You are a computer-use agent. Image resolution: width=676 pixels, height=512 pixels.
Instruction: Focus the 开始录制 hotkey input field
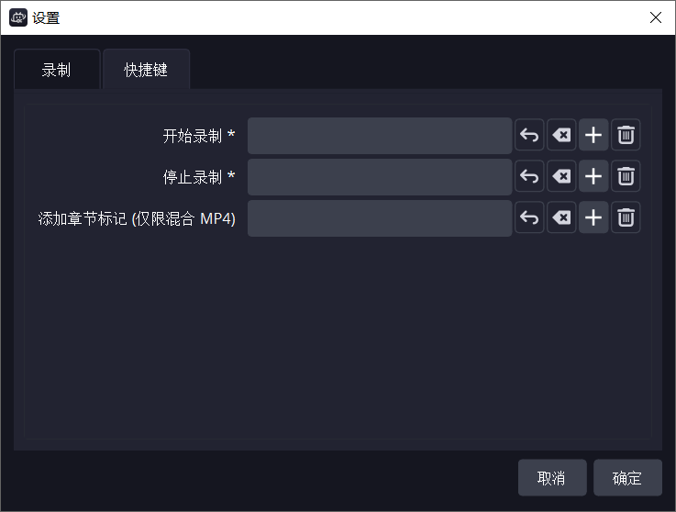tap(379, 136)
